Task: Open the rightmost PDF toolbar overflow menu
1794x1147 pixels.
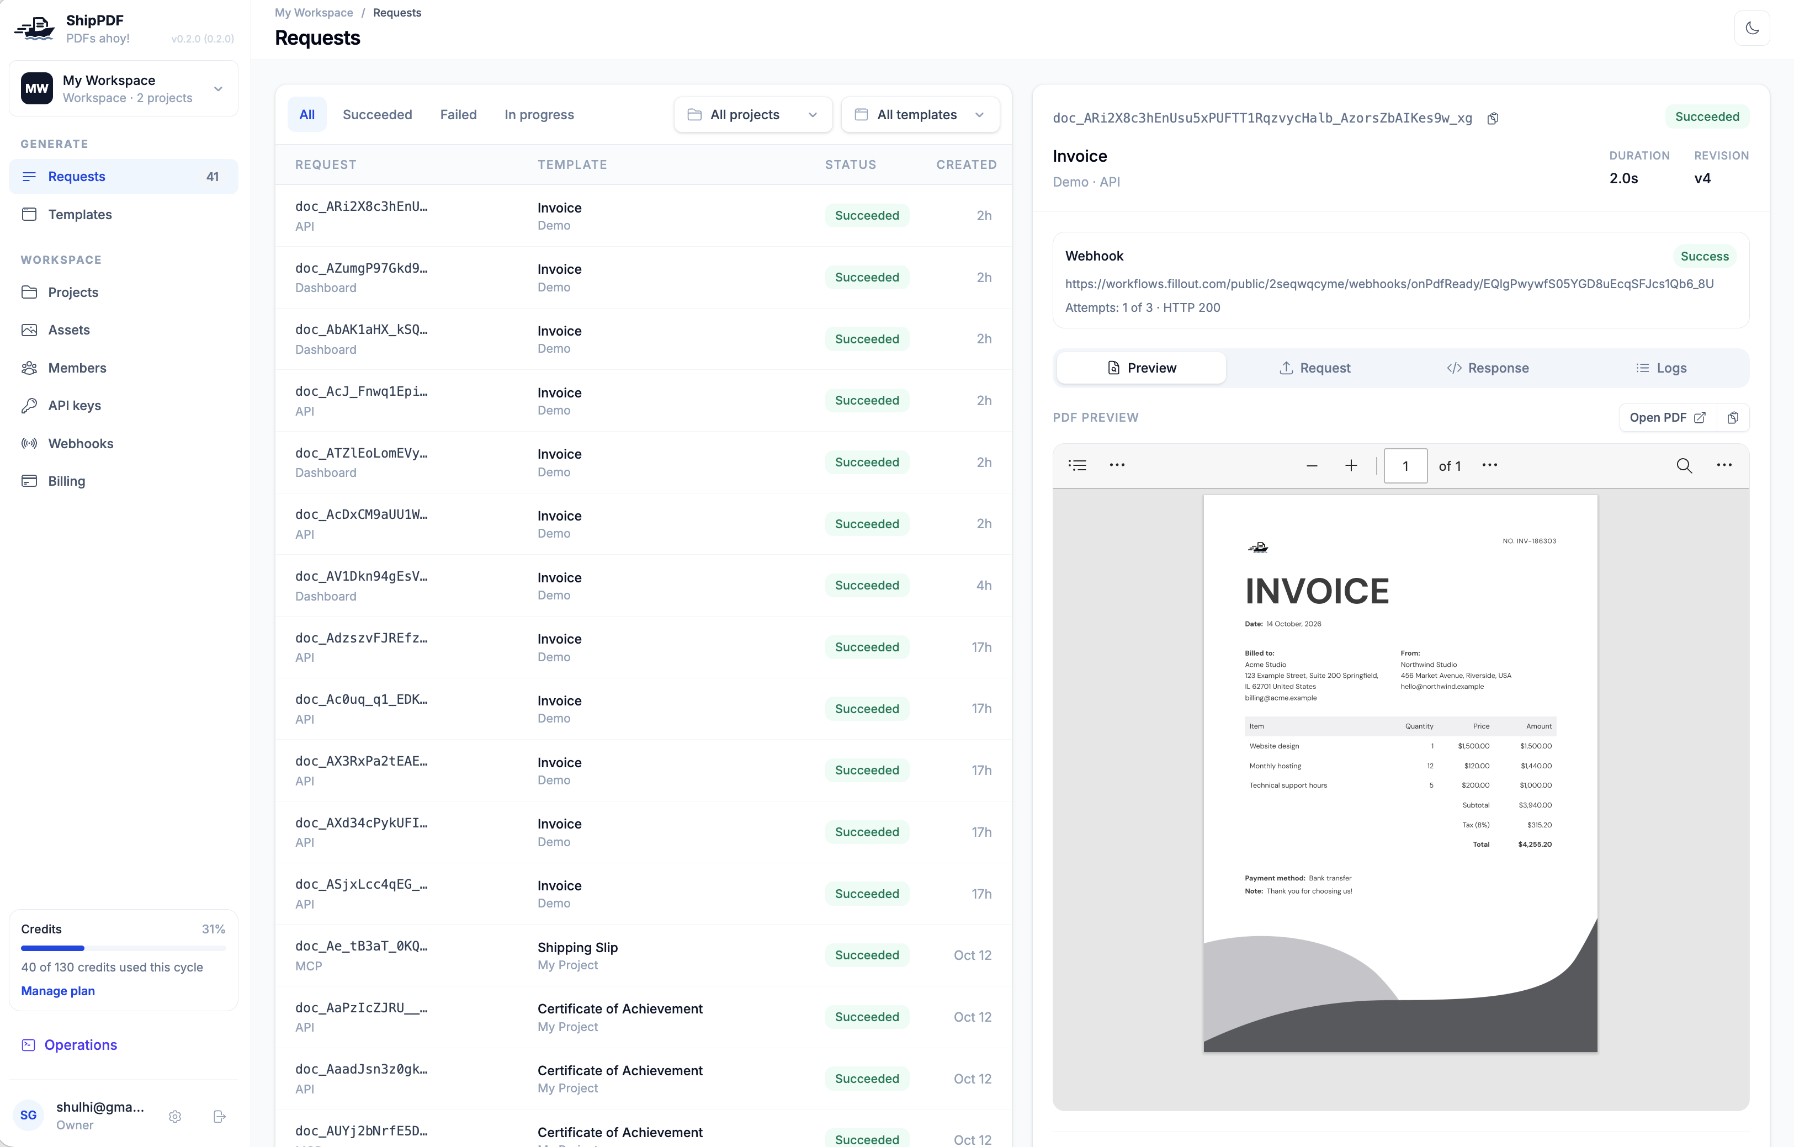Action: tap(1724, 465)
